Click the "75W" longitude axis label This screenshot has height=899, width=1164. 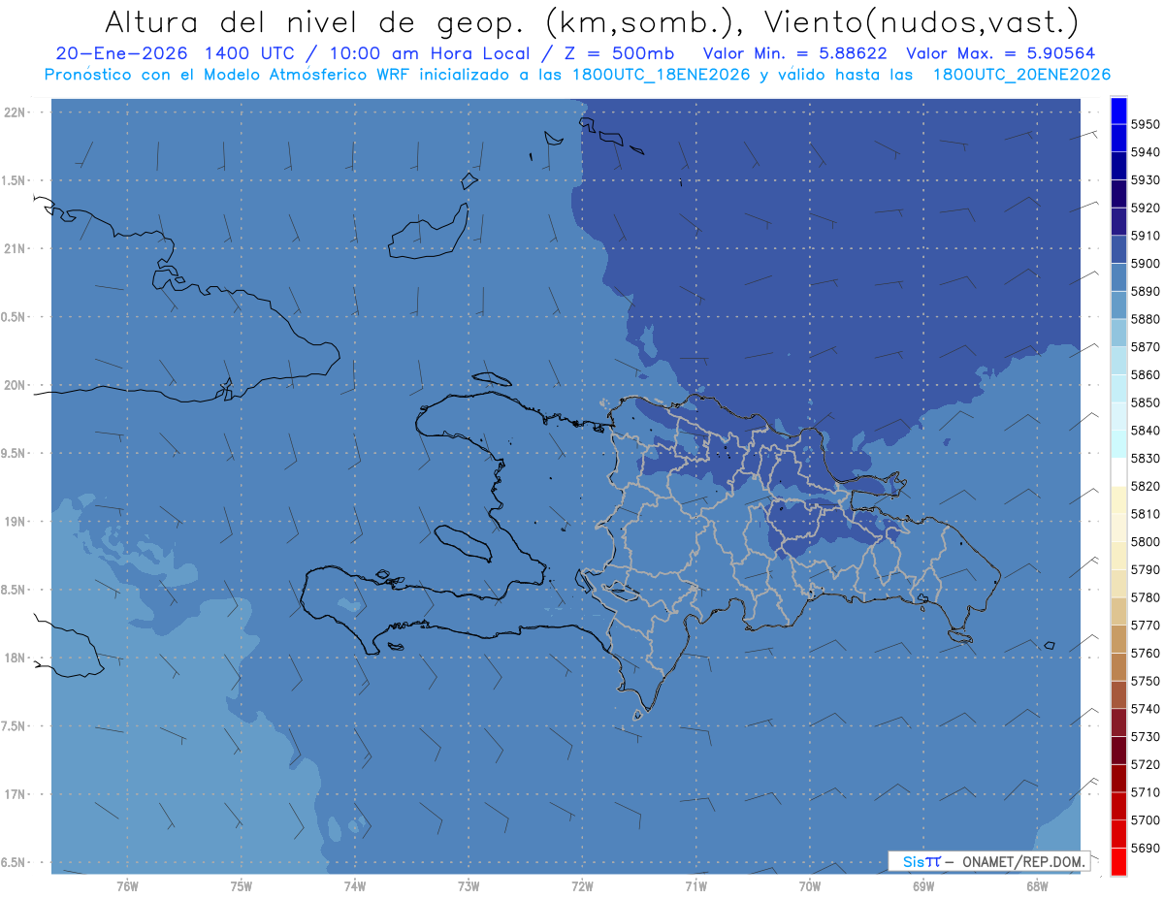pyautogui.click(x=241, y=885)
